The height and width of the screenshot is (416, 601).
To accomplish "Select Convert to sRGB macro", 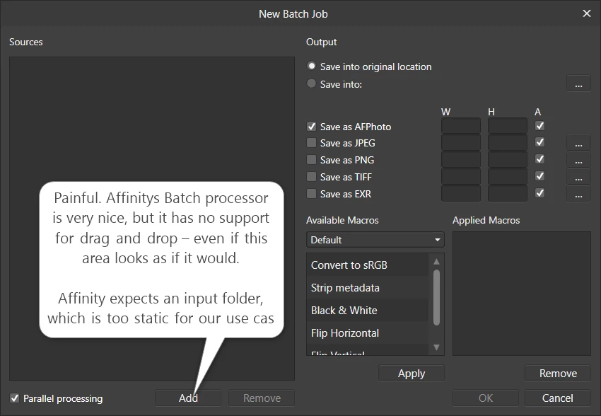I will coord(367,265).
